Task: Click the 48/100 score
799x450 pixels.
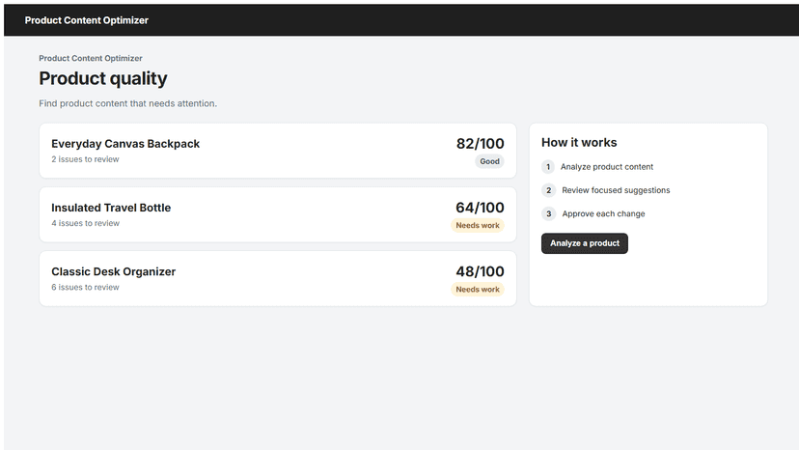Action: (x=480, y=271)
